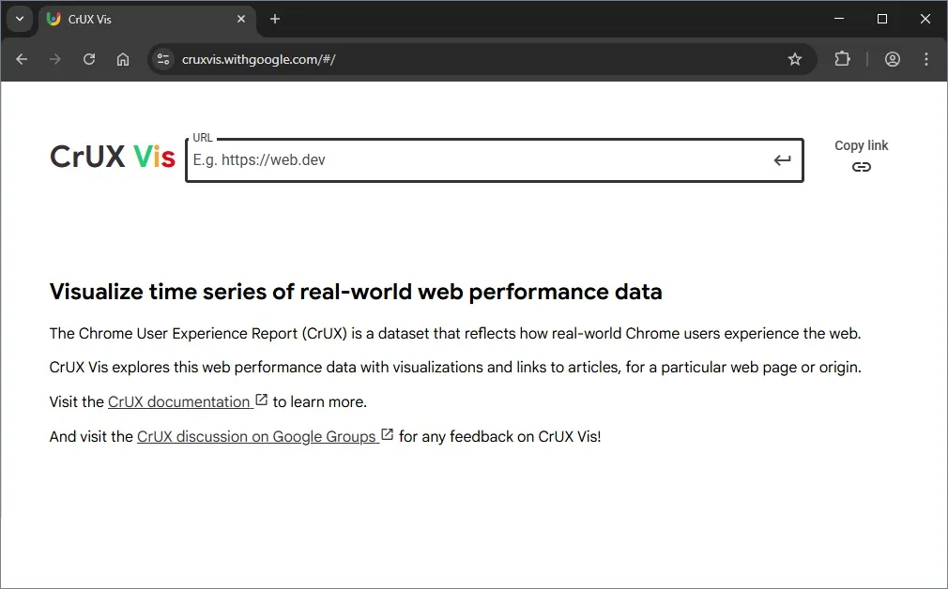Viewport: 948px width, 589px height.
Task: Reload the CrUX Vis page
Action: click(x=89, y=59)
